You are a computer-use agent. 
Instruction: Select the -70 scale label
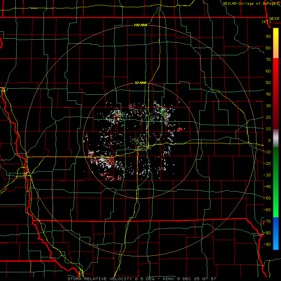point(267,221)
